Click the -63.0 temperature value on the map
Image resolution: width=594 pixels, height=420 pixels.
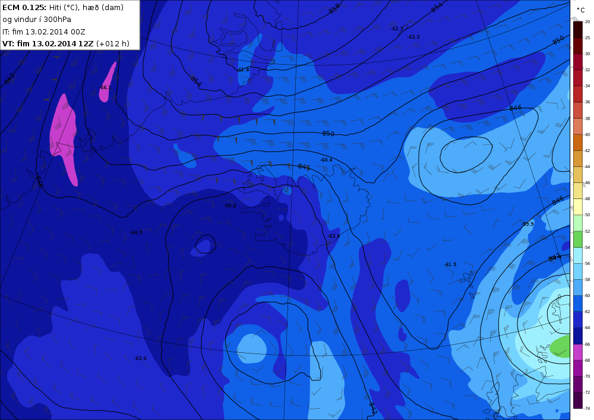[x=140, y=358]
